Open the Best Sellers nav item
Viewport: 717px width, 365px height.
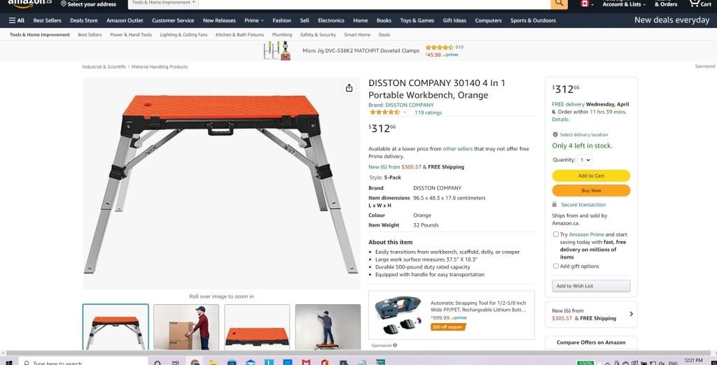(47, 20)
